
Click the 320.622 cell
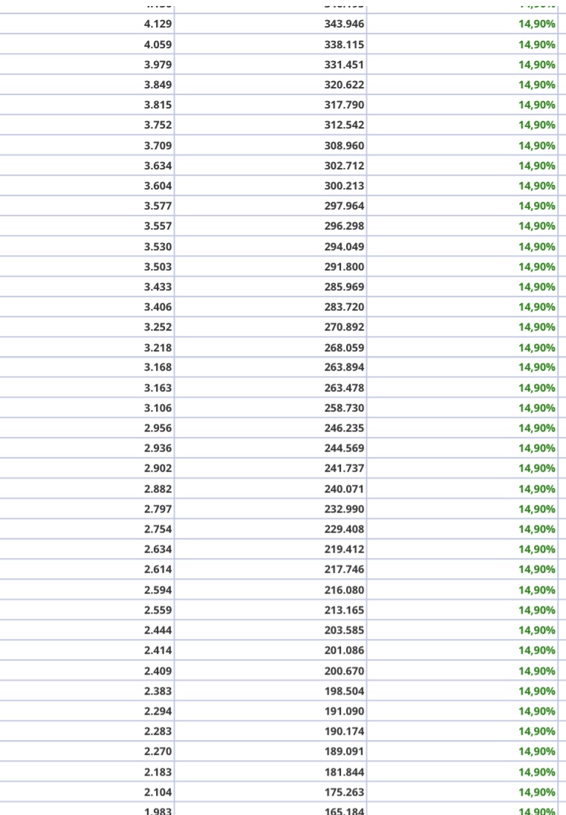[344, 85]
